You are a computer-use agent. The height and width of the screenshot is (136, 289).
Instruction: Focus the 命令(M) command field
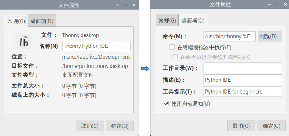[x=230, y=36]
